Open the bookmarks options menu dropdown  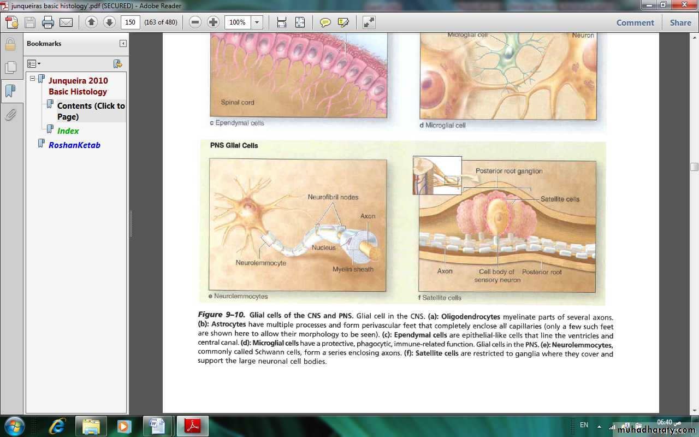[x=34, y=64]
